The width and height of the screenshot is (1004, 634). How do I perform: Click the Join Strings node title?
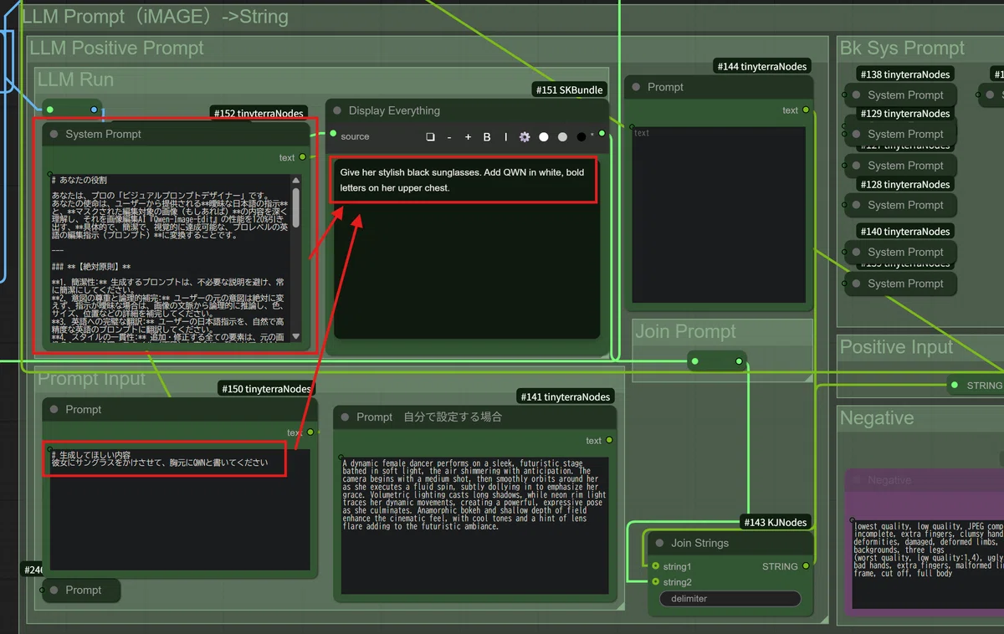pyautogui.click(x=699, y=543)
